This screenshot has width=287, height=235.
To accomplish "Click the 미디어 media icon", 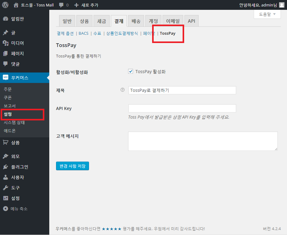I will tap(6, 43).
